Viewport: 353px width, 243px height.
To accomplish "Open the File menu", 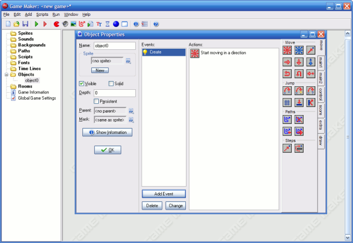I will [6, 15].
